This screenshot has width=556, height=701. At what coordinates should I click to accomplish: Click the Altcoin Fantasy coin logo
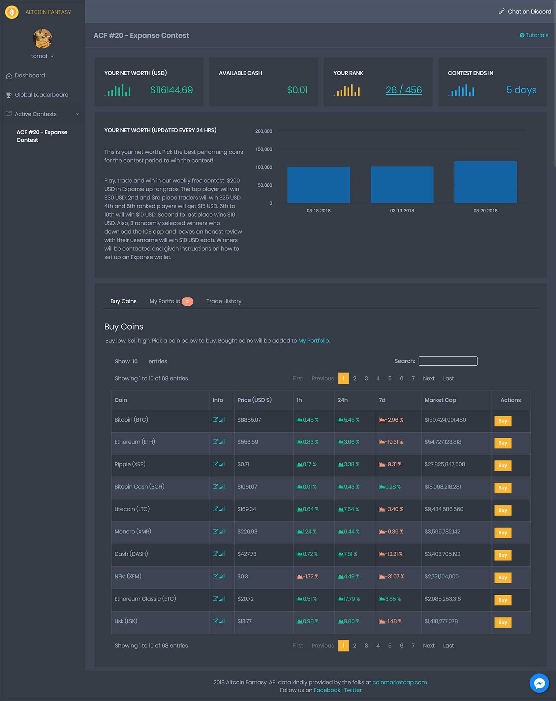(x=12, y=12)
